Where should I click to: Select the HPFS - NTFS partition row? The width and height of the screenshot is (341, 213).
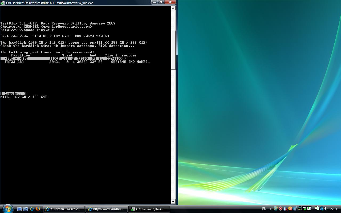click(x=63, y=59)
